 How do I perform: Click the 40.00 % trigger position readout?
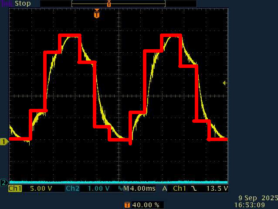[146, 205]
